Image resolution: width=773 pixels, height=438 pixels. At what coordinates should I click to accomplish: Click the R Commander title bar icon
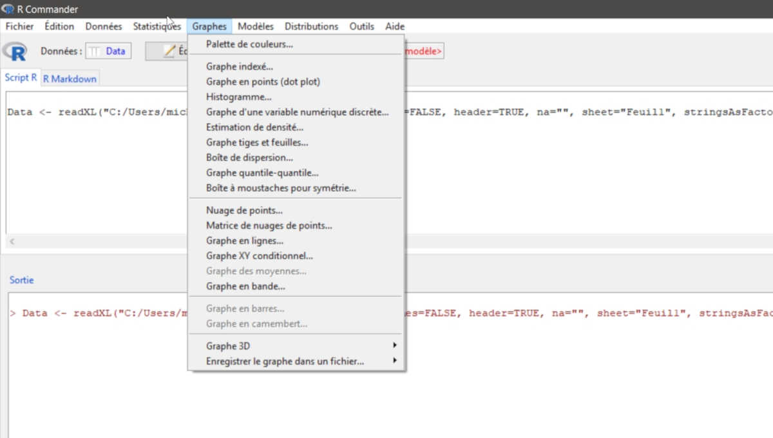[x=8, y=9]
